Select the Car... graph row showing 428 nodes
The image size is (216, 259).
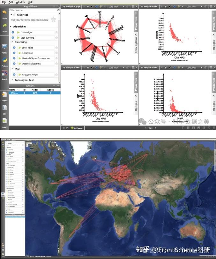(35, 93)
